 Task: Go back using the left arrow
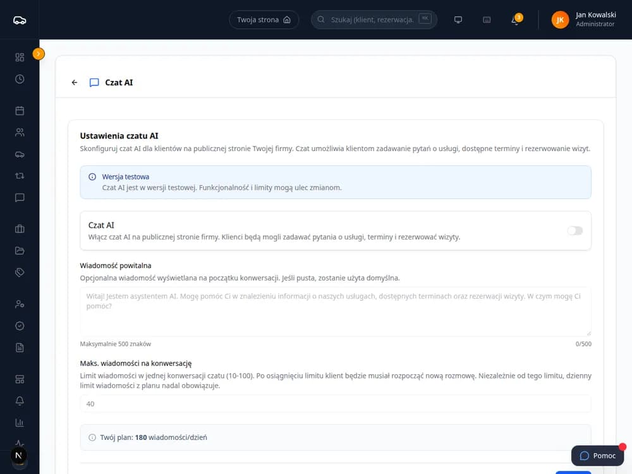tap(75, 83)
